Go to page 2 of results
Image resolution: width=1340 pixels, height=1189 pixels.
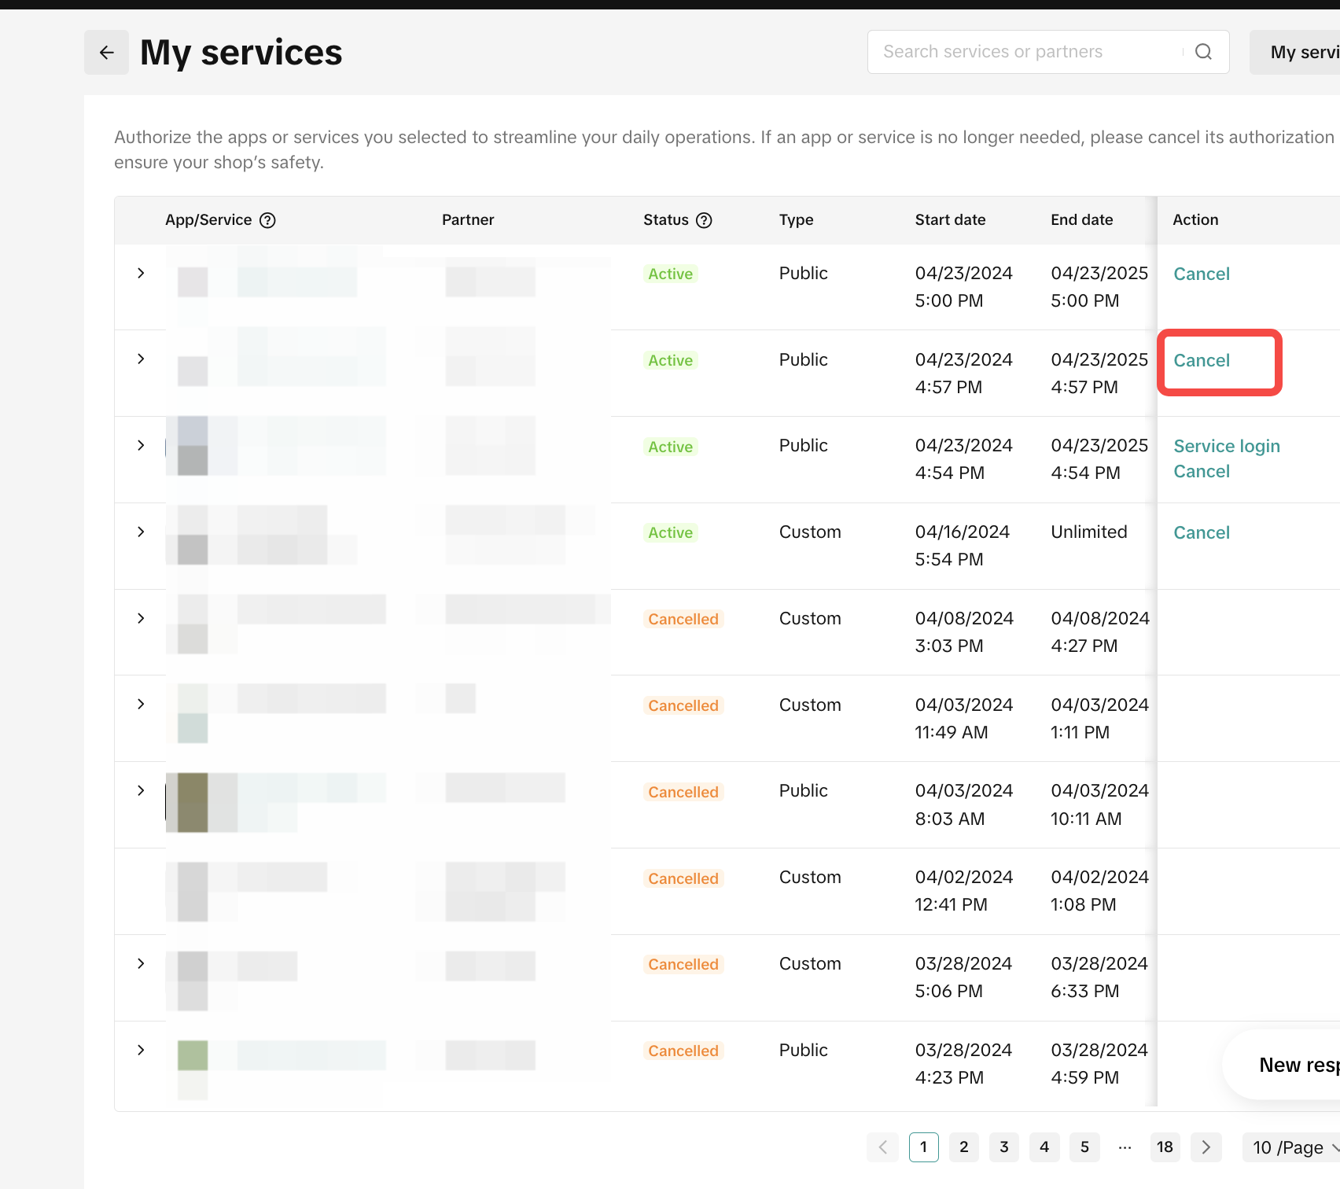963,1147
